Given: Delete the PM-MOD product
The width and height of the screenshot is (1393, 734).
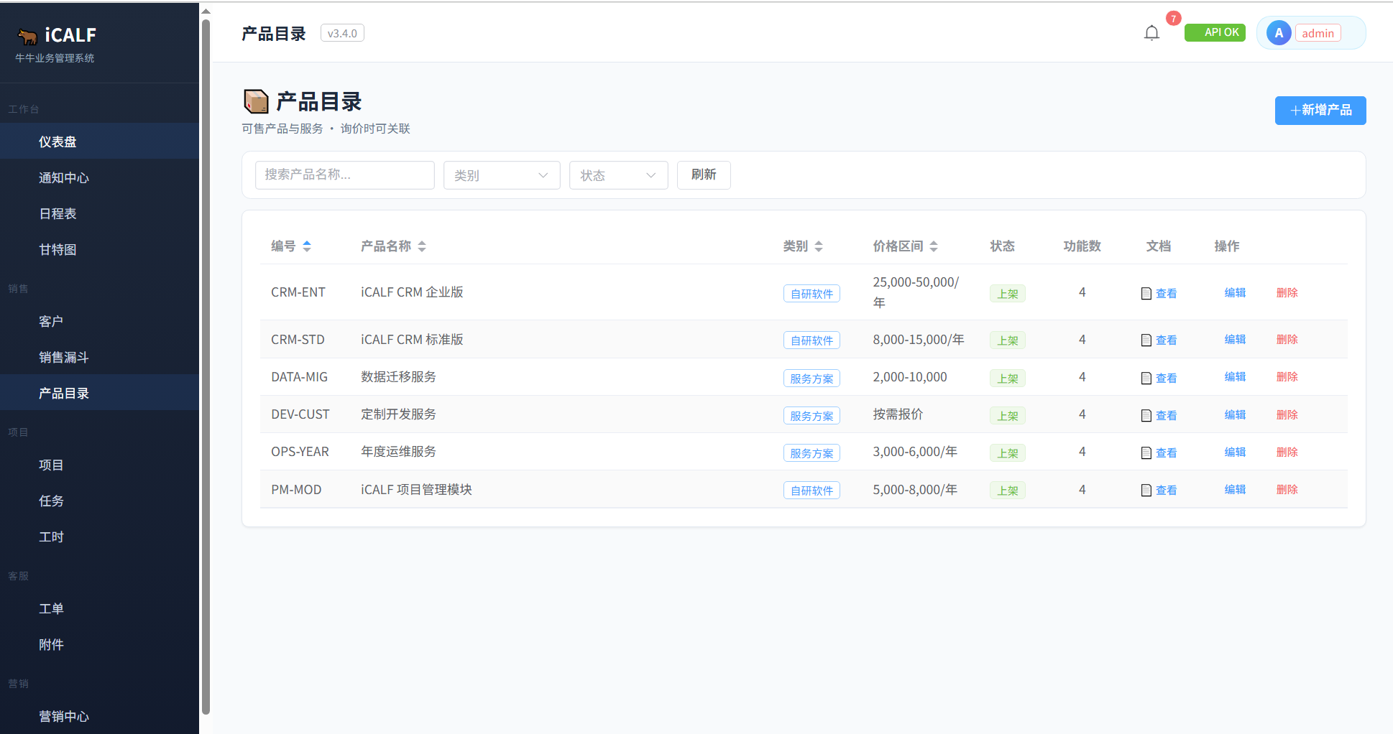Looking at the screenshot, I should (x=1287, y=489).
